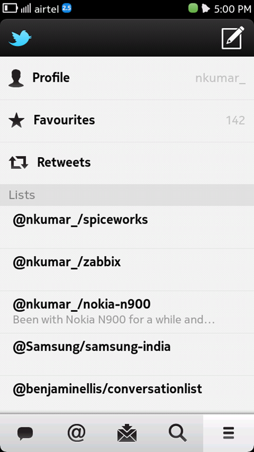Open the @nkumar_/spiceworks list
This screenshot has height=452, width=254.
point(127,227)
